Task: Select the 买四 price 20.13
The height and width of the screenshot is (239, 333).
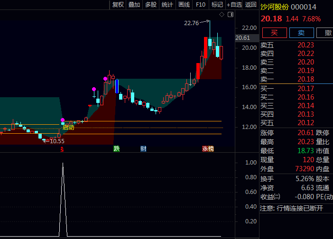Action: point(305,114)
